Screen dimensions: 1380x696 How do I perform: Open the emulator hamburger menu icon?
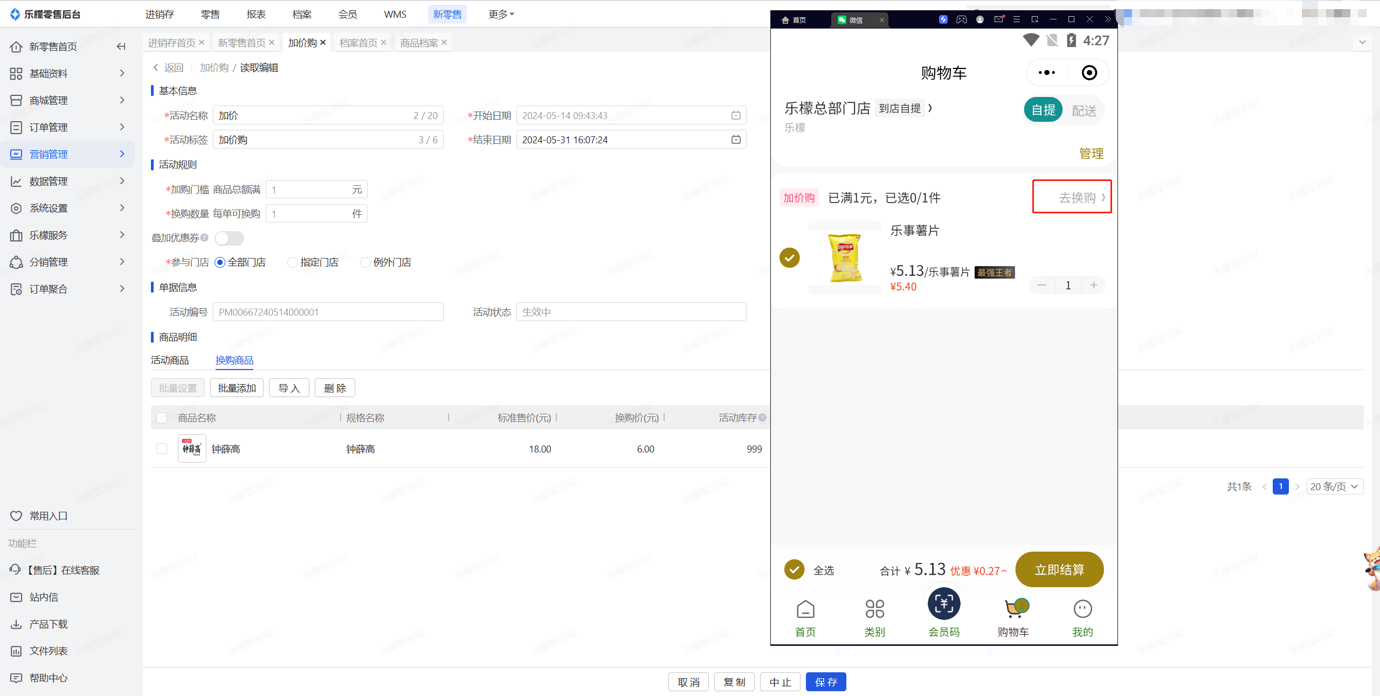pos(1017,19)
